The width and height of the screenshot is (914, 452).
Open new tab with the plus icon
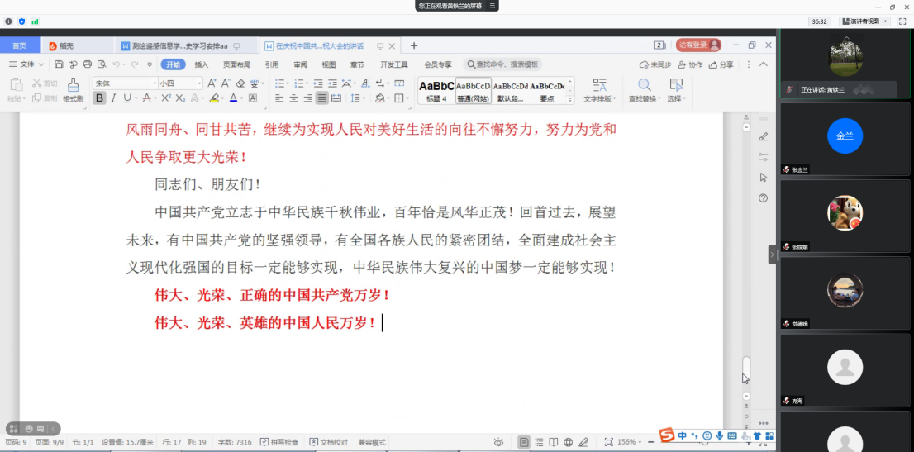point(414,45)
